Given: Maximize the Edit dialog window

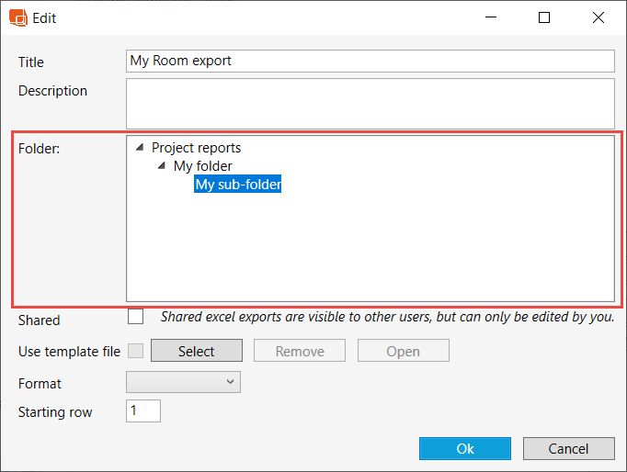Looking at the screenshot, I should (x=544, y=17).
